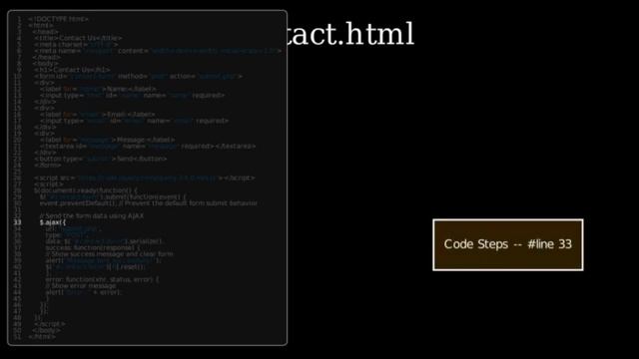
Task: Click the meta name viewport code line
Action: click(x=158, y=51)
